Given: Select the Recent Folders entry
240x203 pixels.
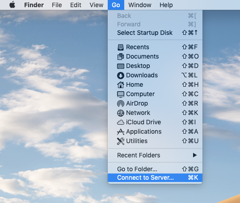Looking at the screenshot, I should tap(155, 155).
